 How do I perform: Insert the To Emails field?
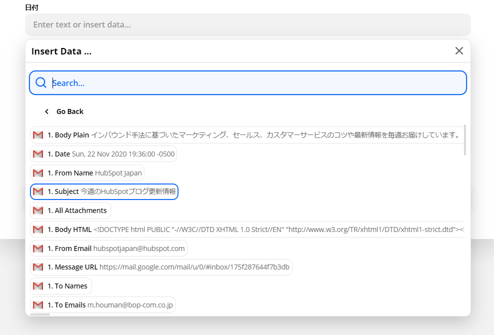(103, 305)
